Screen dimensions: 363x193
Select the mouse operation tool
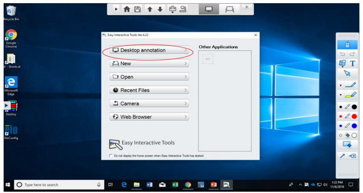pos(347,45)
